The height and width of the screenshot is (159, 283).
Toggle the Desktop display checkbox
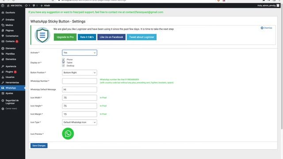pyautogui.click(x=63, y=66)
